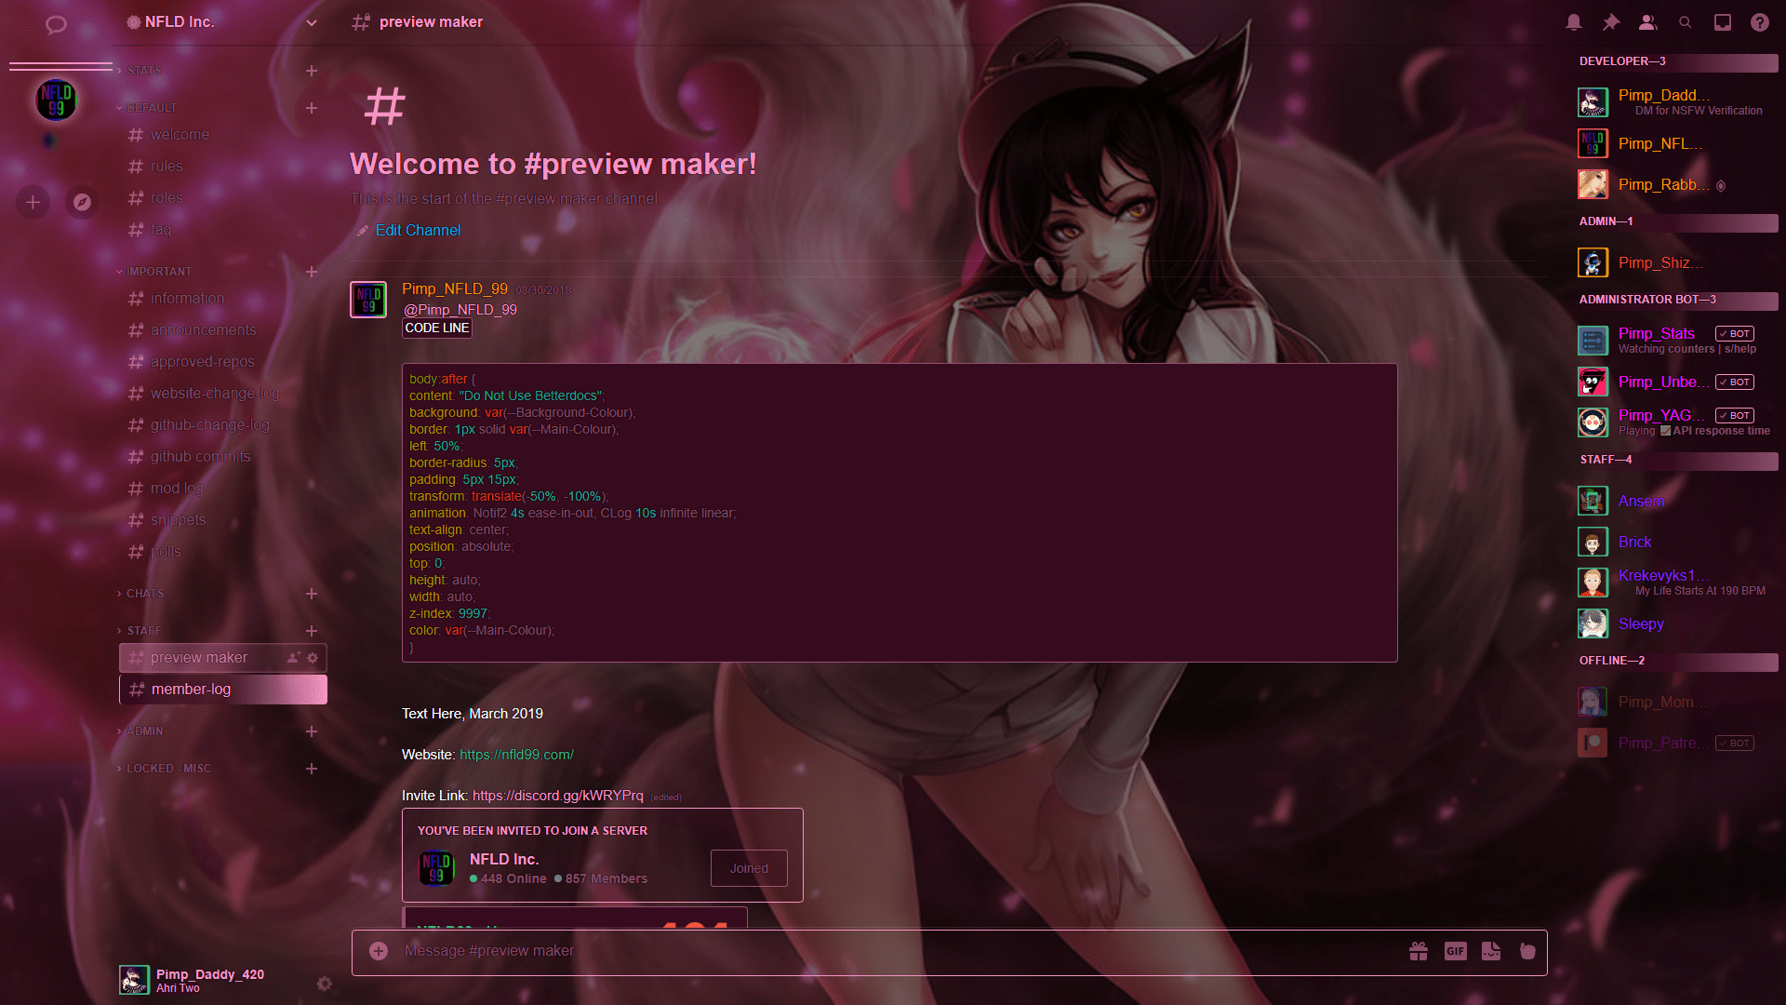This screenshot has height=1005, width=1786.
Task: Open the gift Nitro icon
Action: coord(1418,951)
